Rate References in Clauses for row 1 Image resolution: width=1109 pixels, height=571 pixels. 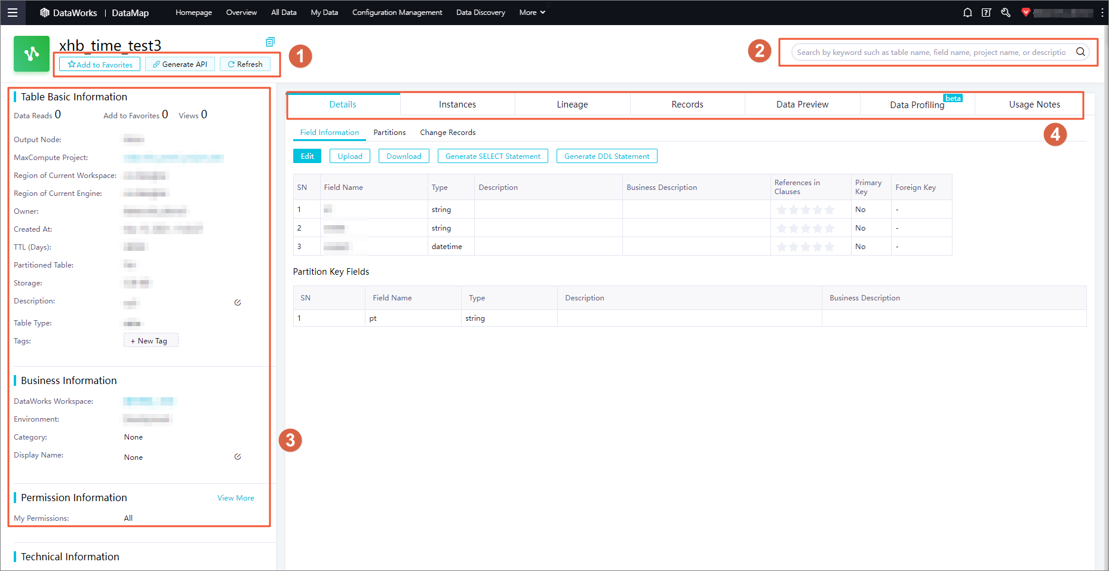coord(805,210)
